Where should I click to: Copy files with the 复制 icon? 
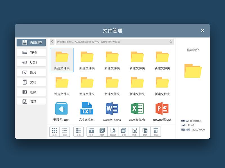[x=123, y=131]
